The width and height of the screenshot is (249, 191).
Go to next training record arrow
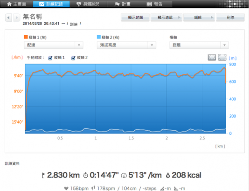[17, 18]
